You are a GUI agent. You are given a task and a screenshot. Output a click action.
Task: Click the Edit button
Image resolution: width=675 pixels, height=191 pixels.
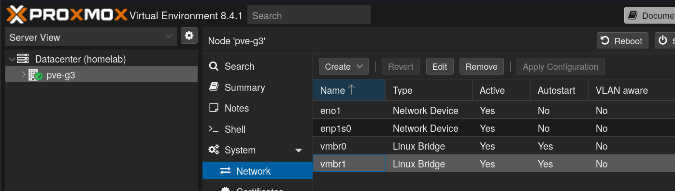440,66
